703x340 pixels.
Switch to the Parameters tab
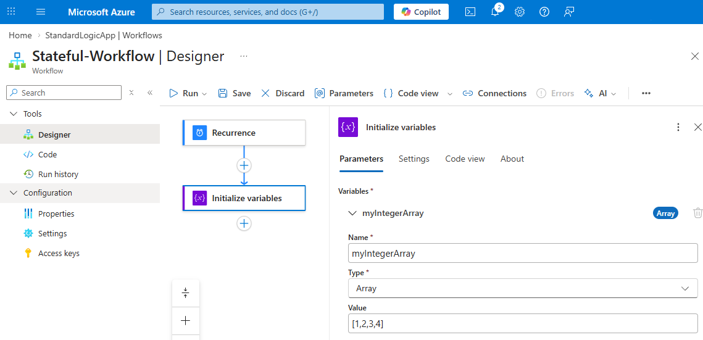[361, 159]
